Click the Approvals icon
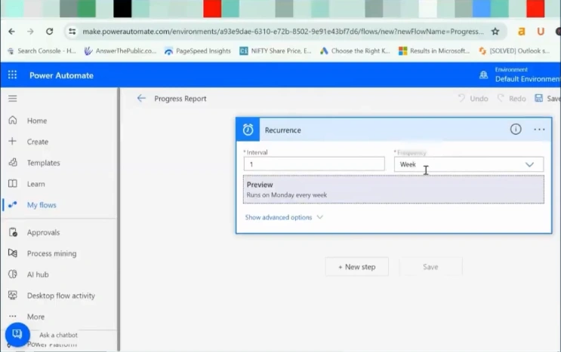 (13, 232)
